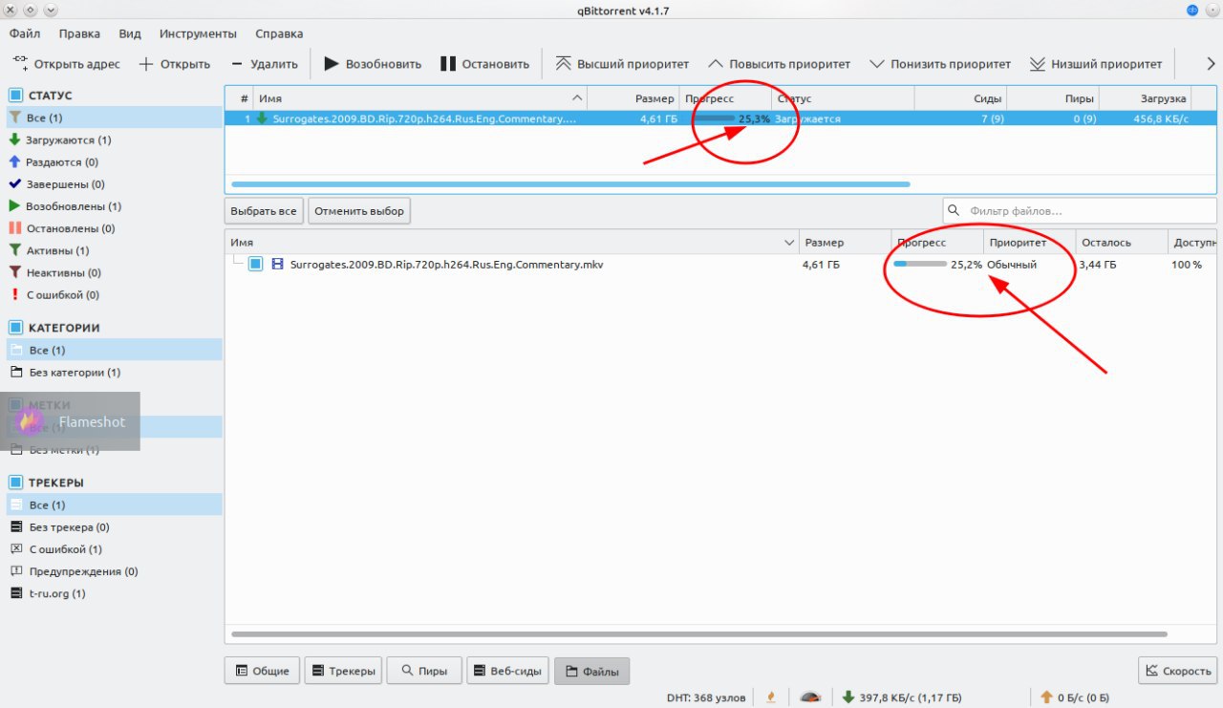Open the Общие tab
1223x708 pixels.
(262, 671)
